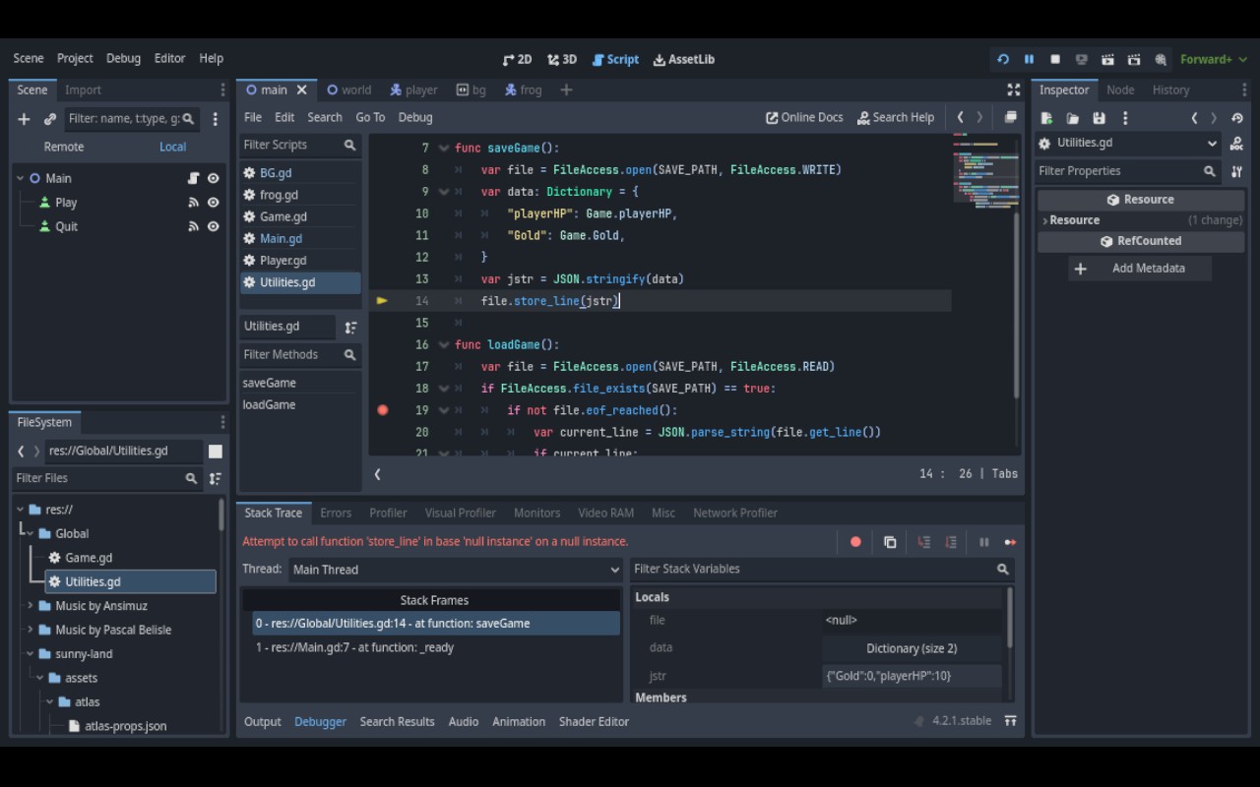1260x787 pixels.
Task: Toggle distraction-free mode in script editor
Action: 1013,90
